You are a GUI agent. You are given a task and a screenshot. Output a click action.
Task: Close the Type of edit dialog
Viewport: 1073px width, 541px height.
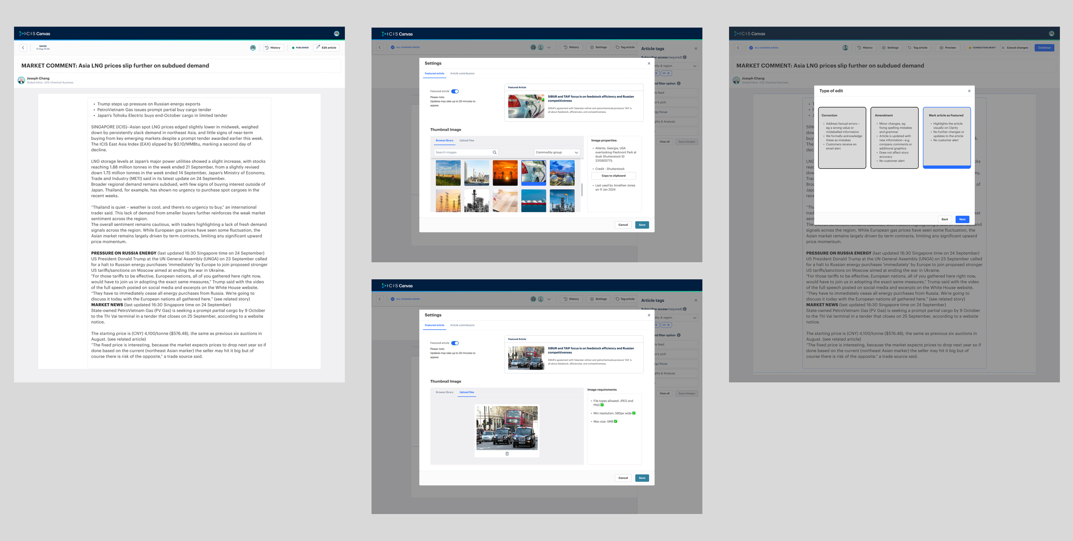coord(969,91)
